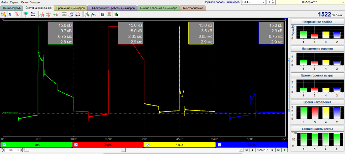Open the Помощь menu
The width and height of the screenshot is (345, 154).
point(35,2)
